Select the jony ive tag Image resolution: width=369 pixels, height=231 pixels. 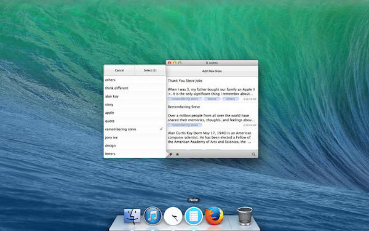pos(134,137)
